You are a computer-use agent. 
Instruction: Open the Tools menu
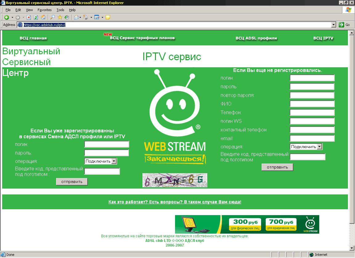coord(60,10)
